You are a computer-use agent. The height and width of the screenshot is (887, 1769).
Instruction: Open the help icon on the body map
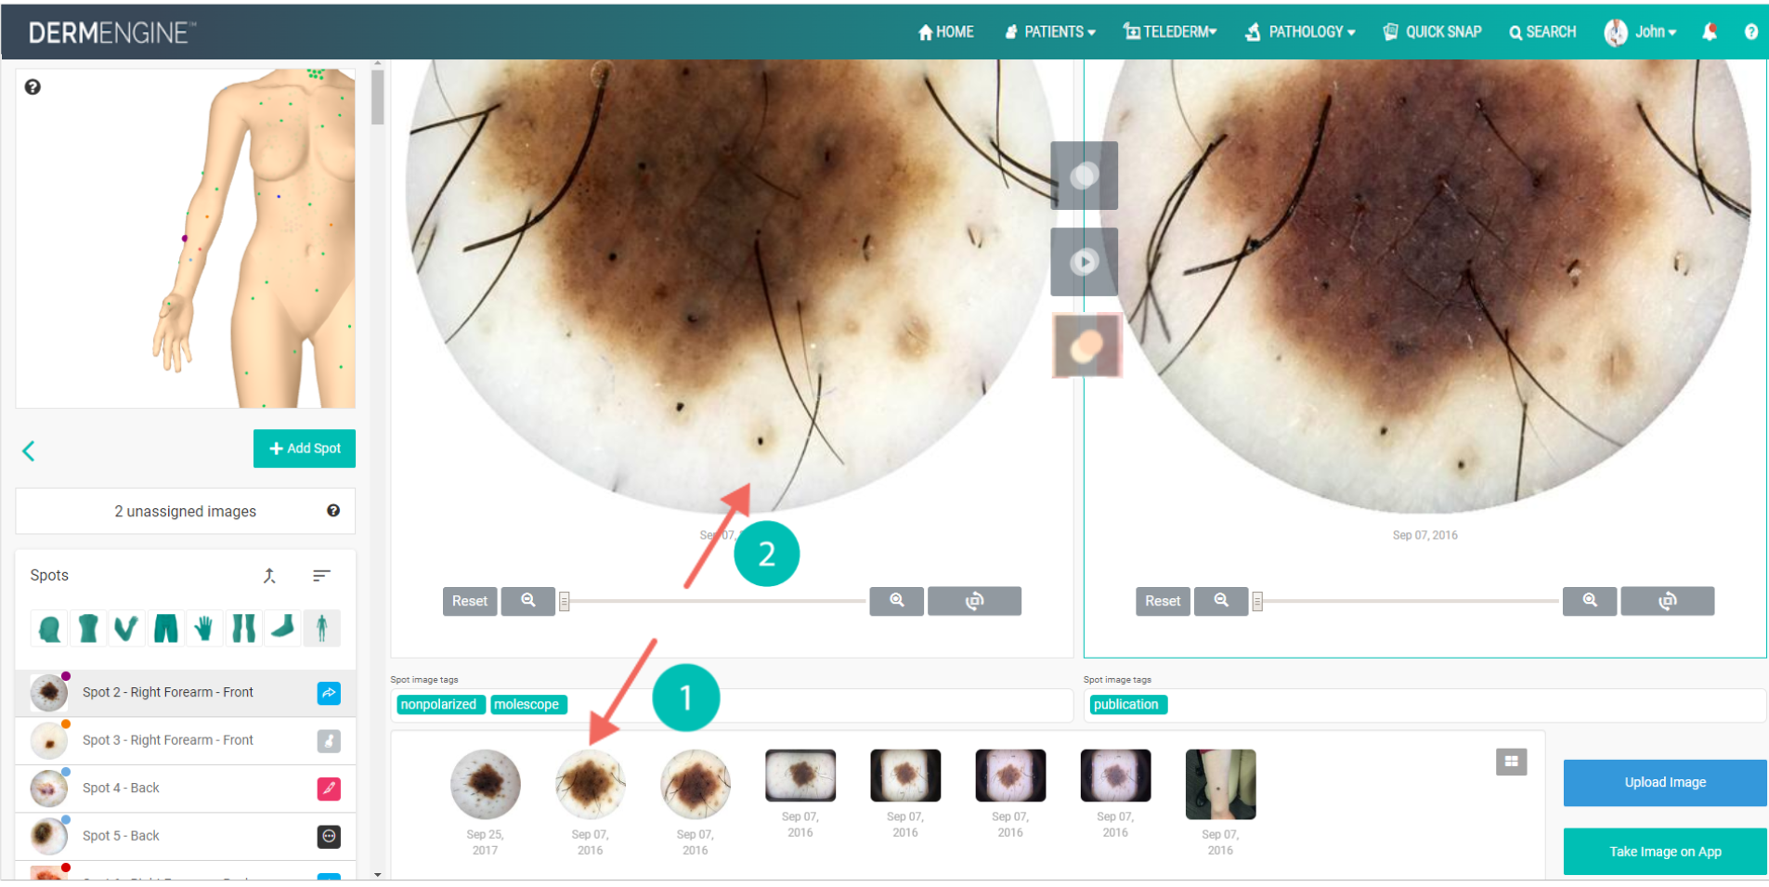coord(33,86)
